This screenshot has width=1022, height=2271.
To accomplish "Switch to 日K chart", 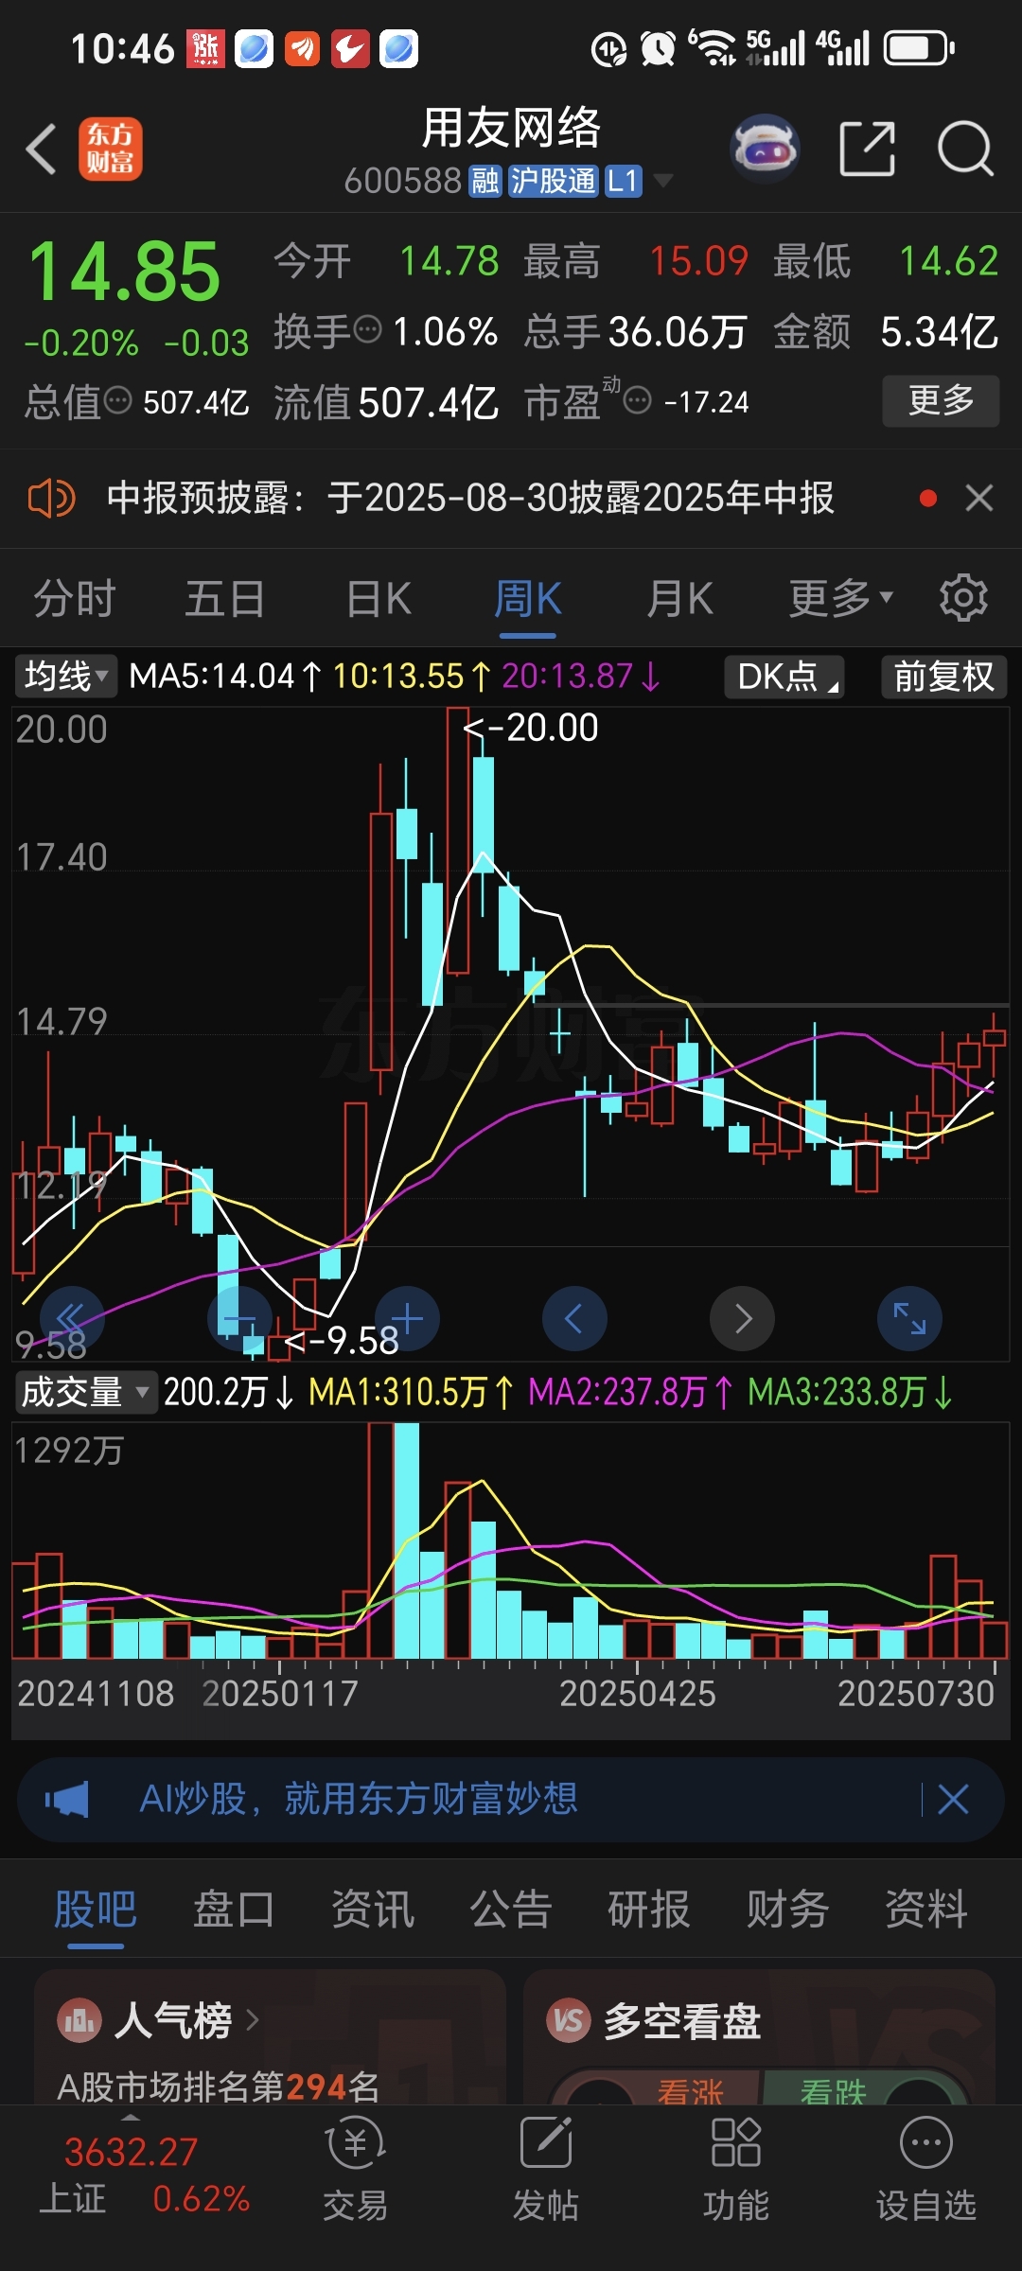I will click(379, 598).
